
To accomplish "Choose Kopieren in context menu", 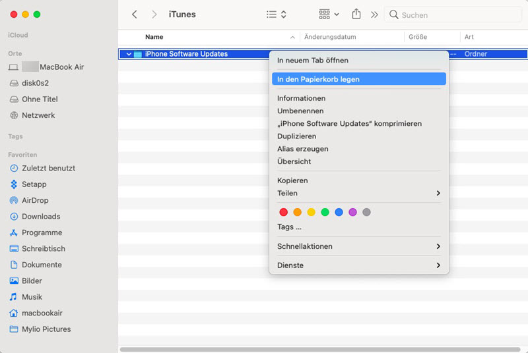I will [359, 180].
